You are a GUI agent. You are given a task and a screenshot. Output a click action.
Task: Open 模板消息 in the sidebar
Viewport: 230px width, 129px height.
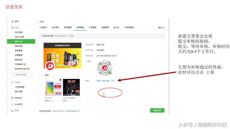(x=19, y=46)
